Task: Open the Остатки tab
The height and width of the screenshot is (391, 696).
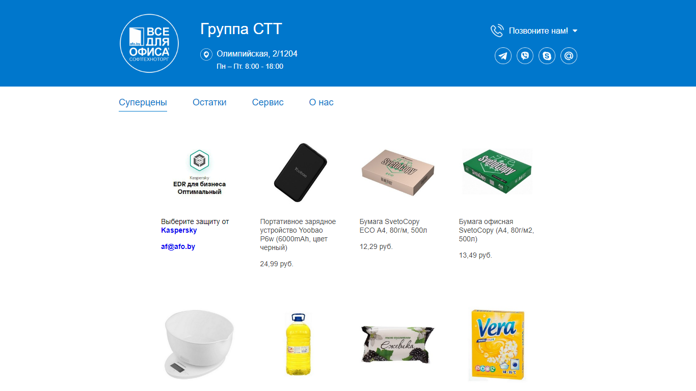Action: click(x=209, y=102)
